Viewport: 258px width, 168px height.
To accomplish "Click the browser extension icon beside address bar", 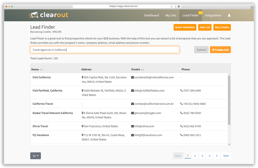I will pyautogui.click(x=179, y=6).
